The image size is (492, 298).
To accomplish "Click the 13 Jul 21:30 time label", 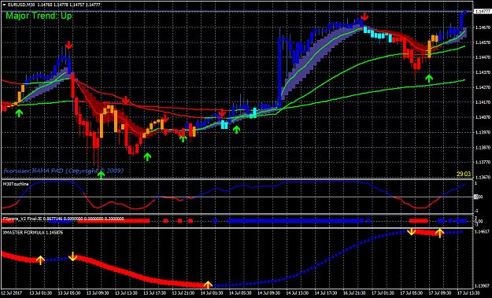I will (183, 293).
